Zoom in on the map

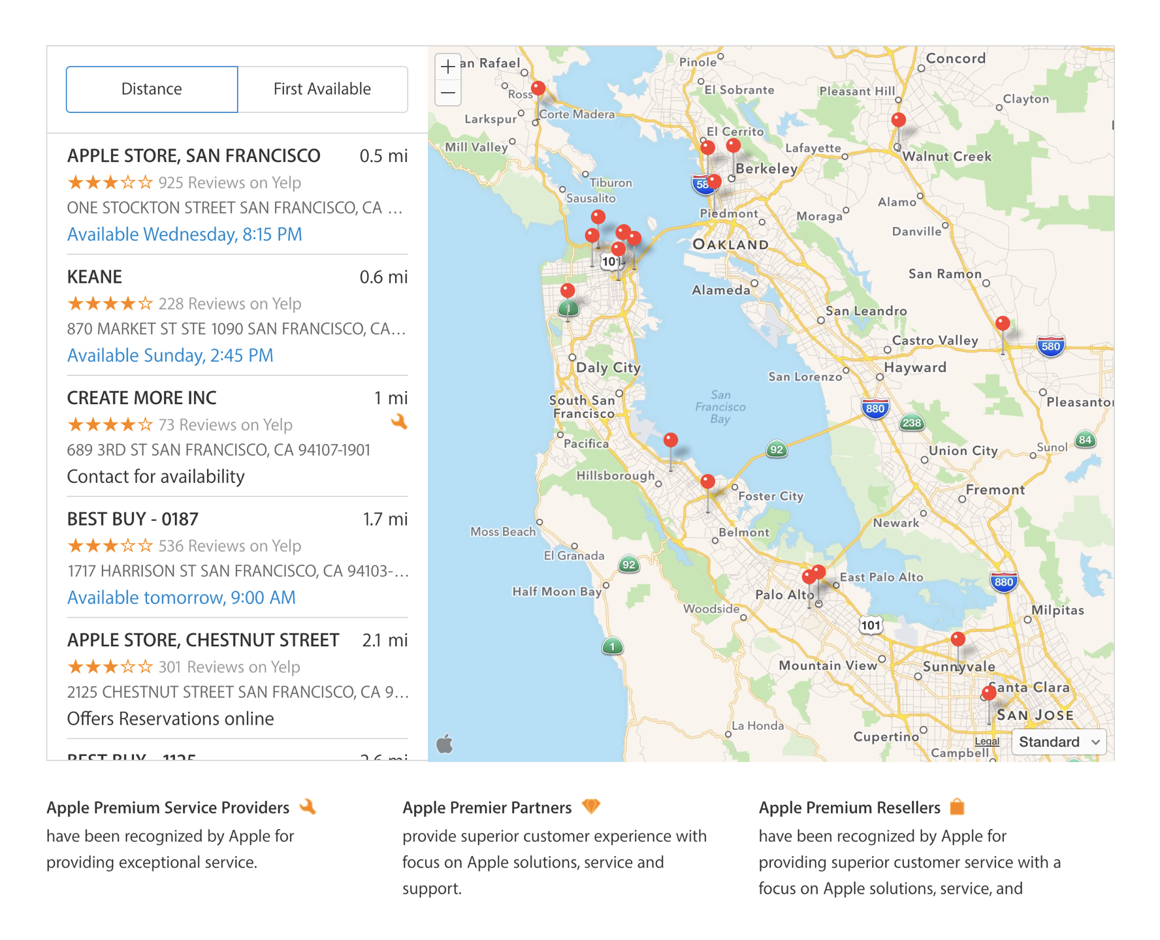pyautogui.click(x=448, y=67)
